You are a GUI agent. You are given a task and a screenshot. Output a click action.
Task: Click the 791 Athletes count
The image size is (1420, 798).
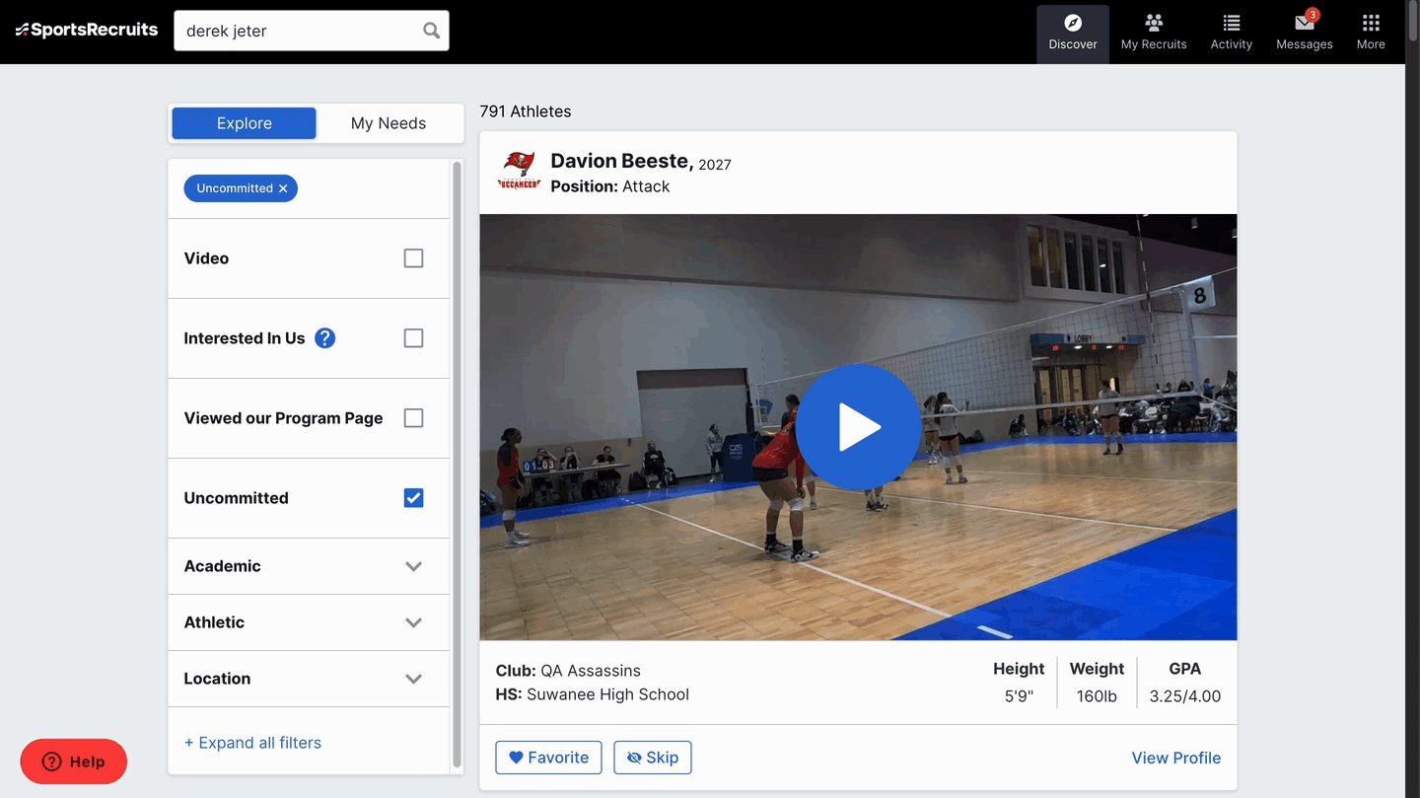526,111
